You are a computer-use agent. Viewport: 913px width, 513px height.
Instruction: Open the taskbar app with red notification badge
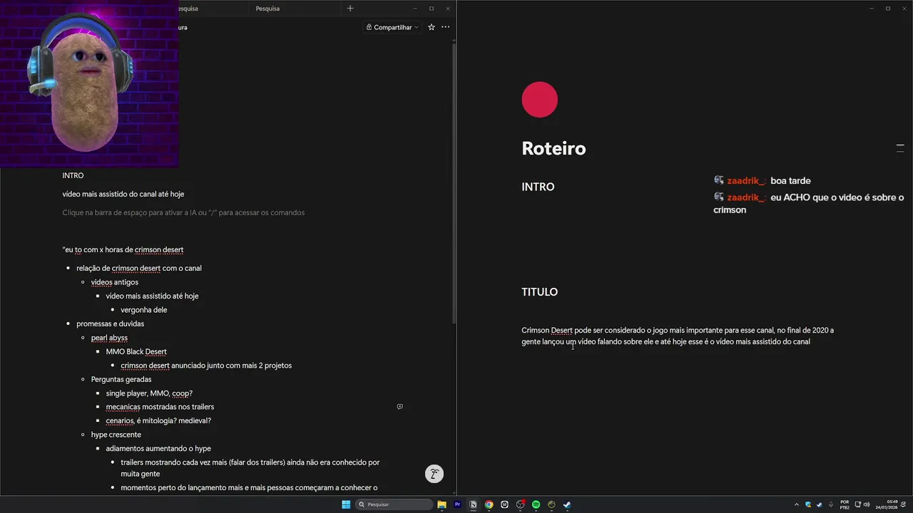pyautogui.click(x=521, y=504)
